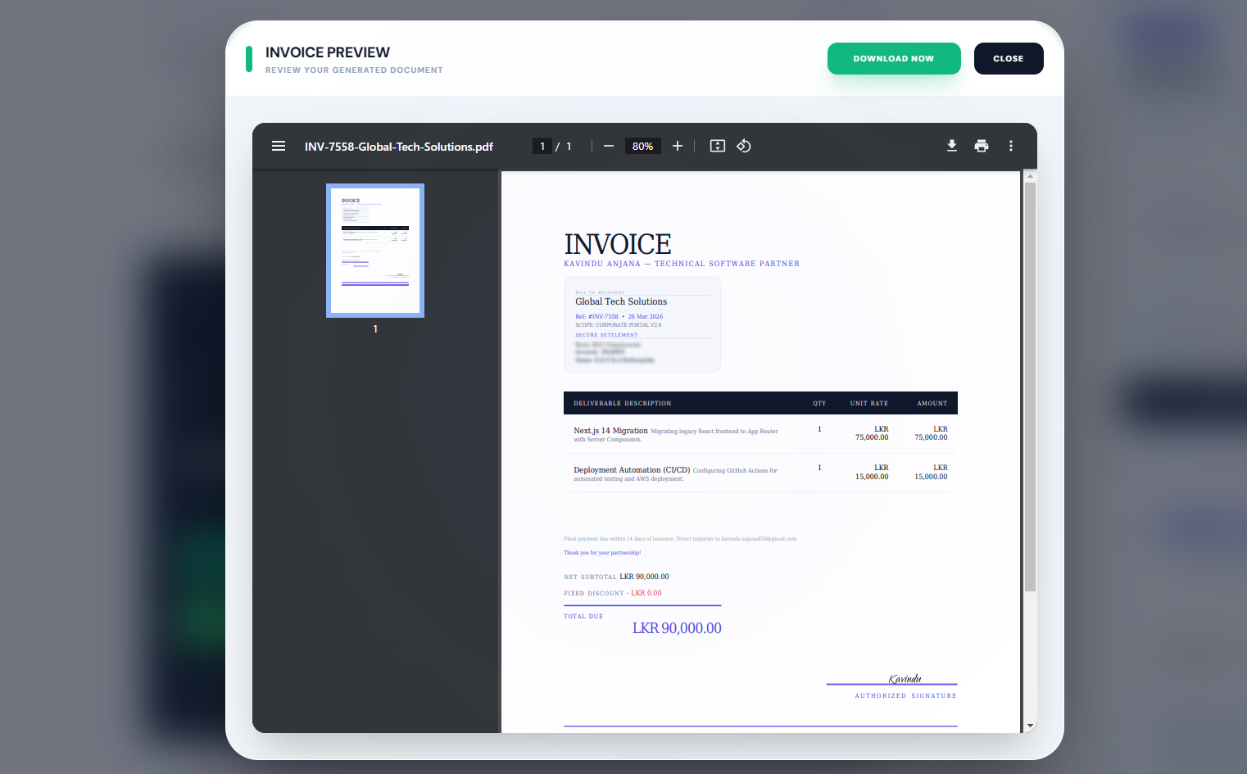The width and height of the screenshot is (1247, 774).
Task: Zoom out with the minus icon
Action: pyautogui.click(x=609, y=146)
